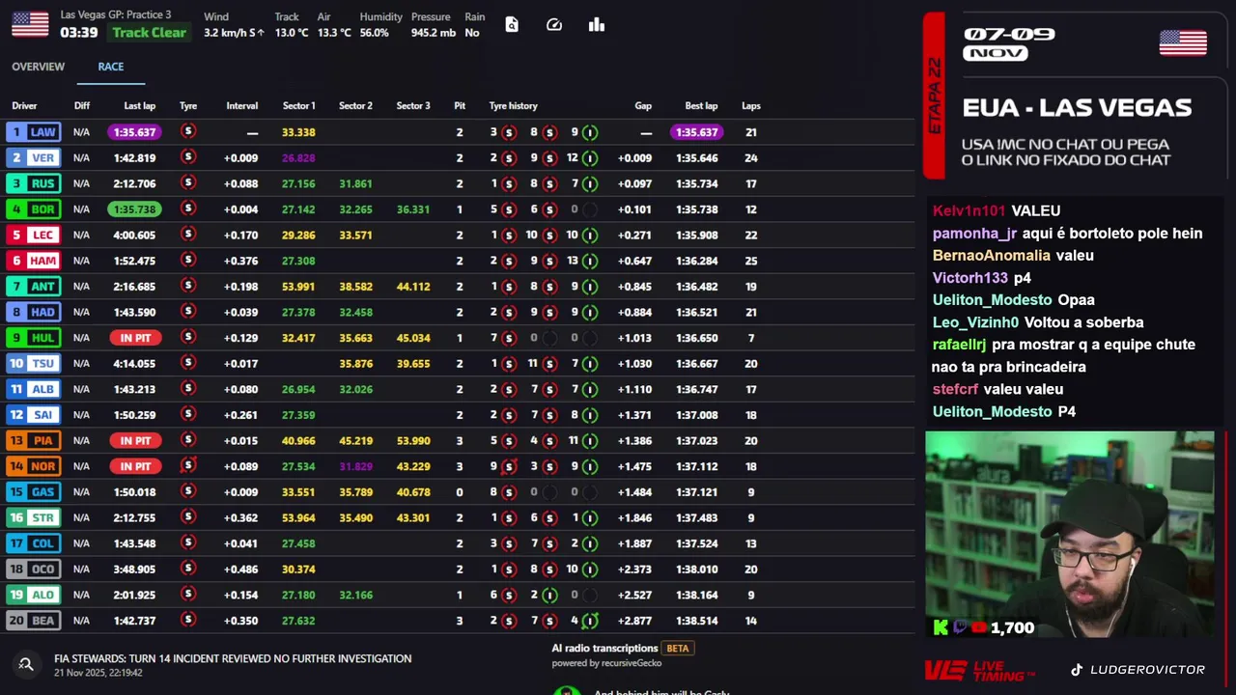The image size is (1236, 695).
Task: Click the Humidity 56.0% reading
Action: (375, 33)
